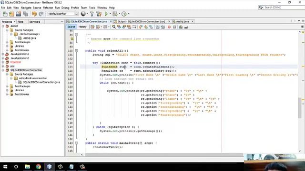Click the Comment editor toolbar icon
The width and height of the screenshot is (305, 171).
point(181,27)
